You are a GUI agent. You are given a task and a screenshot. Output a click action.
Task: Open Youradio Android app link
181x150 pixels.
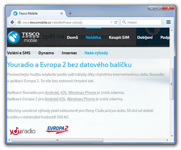[x=52, y=93]
